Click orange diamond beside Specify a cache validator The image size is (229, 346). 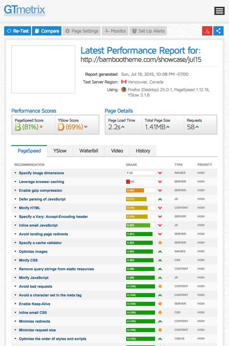click(160, 243)
